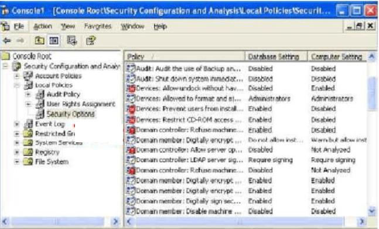Expand the Event Log tree node
This screenshot has height=229, width=379.
coord(16,124)
